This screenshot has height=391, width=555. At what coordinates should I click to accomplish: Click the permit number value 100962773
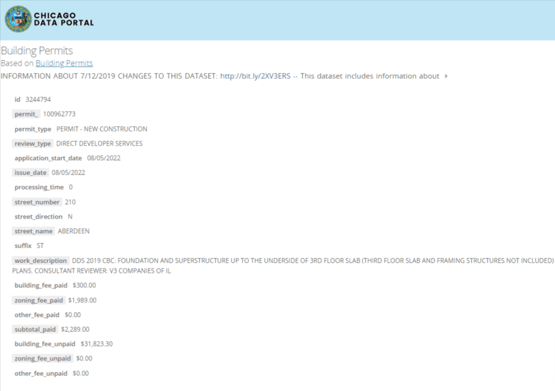pyautogui.click(x=59, y=114)
